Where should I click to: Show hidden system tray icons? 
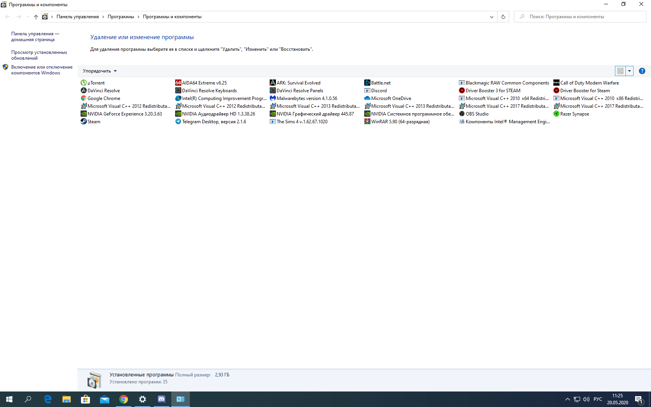pyautogui.click(x=567, y=399)
